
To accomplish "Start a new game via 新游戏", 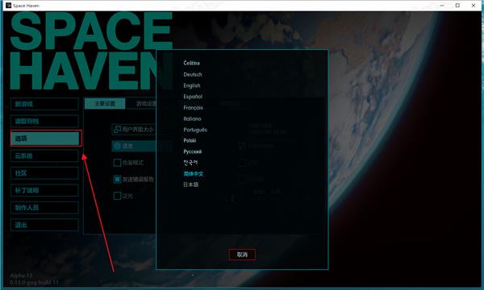I will pos(44,104).
